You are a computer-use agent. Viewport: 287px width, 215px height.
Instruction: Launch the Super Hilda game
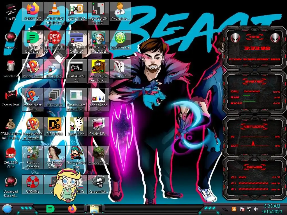(77, 127)
